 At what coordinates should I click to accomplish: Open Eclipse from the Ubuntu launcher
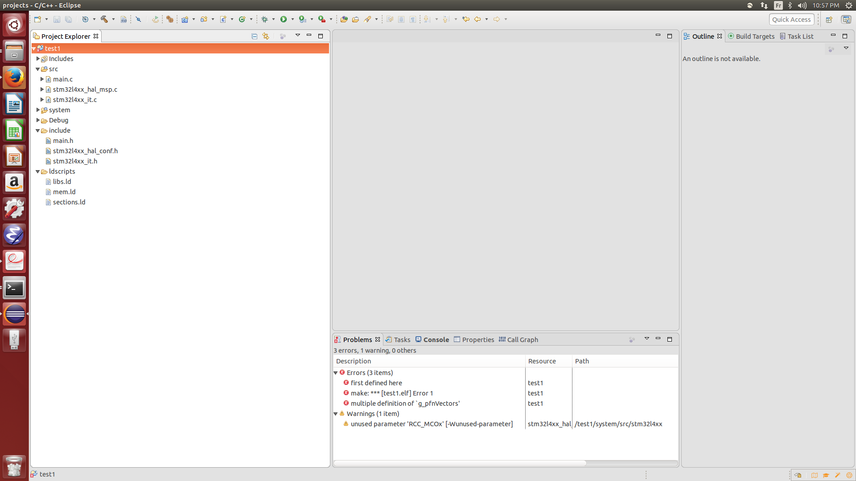[x=14, y=314]
